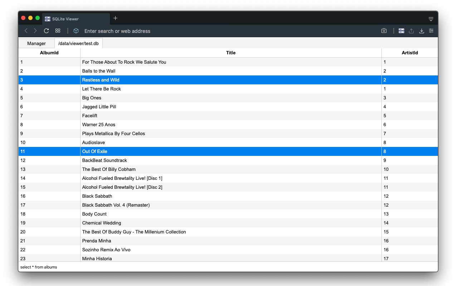Reload the current page
This screenshot has width=458, height=286.
point(46,31)
